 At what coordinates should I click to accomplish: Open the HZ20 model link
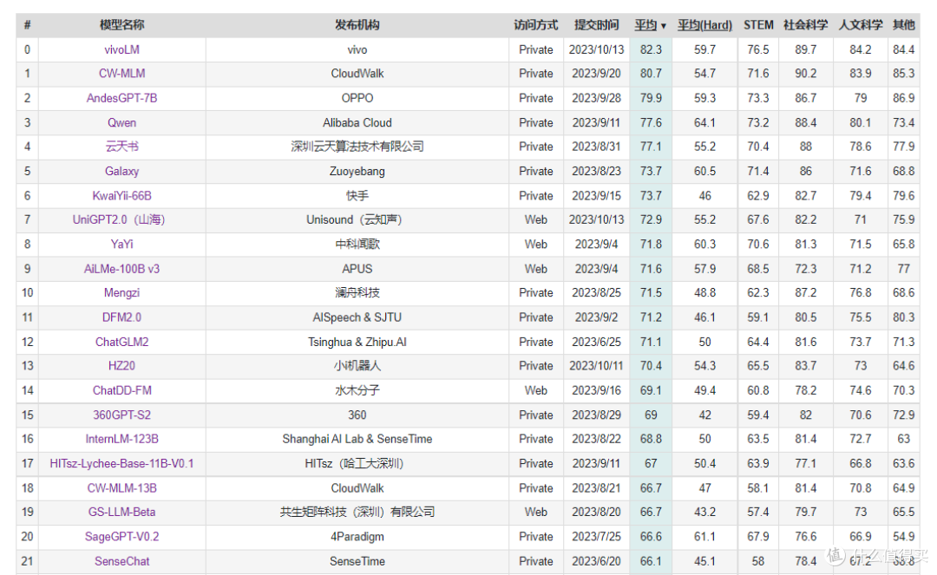[x=122, y=365]
